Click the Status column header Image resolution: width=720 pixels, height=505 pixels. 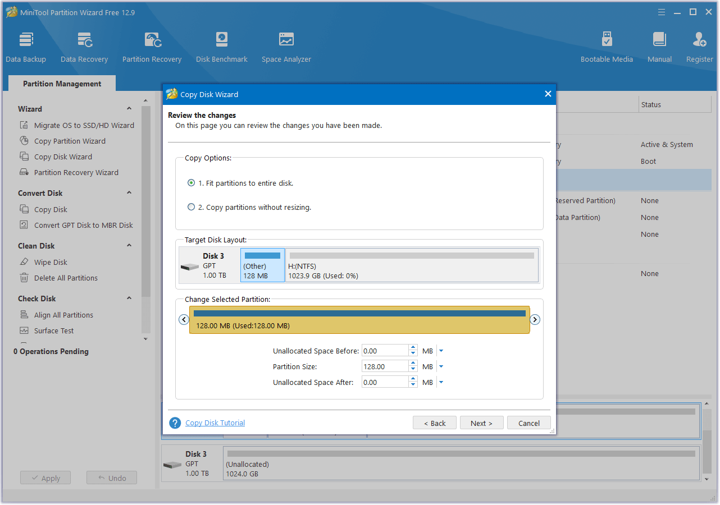(675, 104)
